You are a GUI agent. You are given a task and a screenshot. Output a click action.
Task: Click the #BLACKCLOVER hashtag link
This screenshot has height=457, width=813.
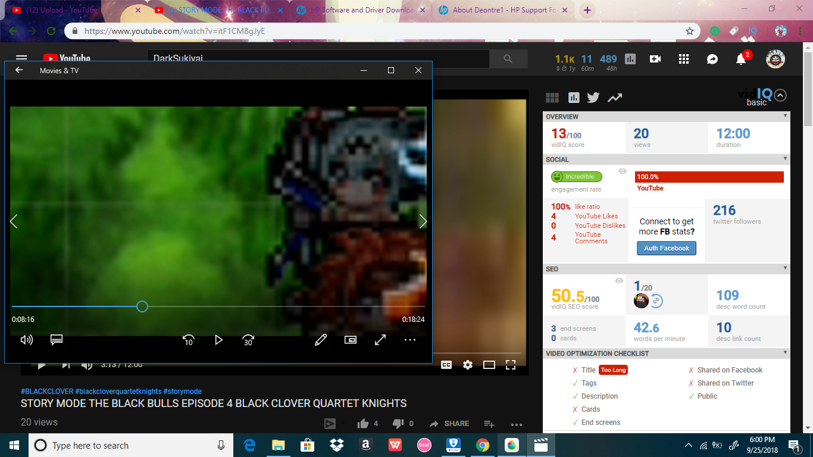(47, 392)
